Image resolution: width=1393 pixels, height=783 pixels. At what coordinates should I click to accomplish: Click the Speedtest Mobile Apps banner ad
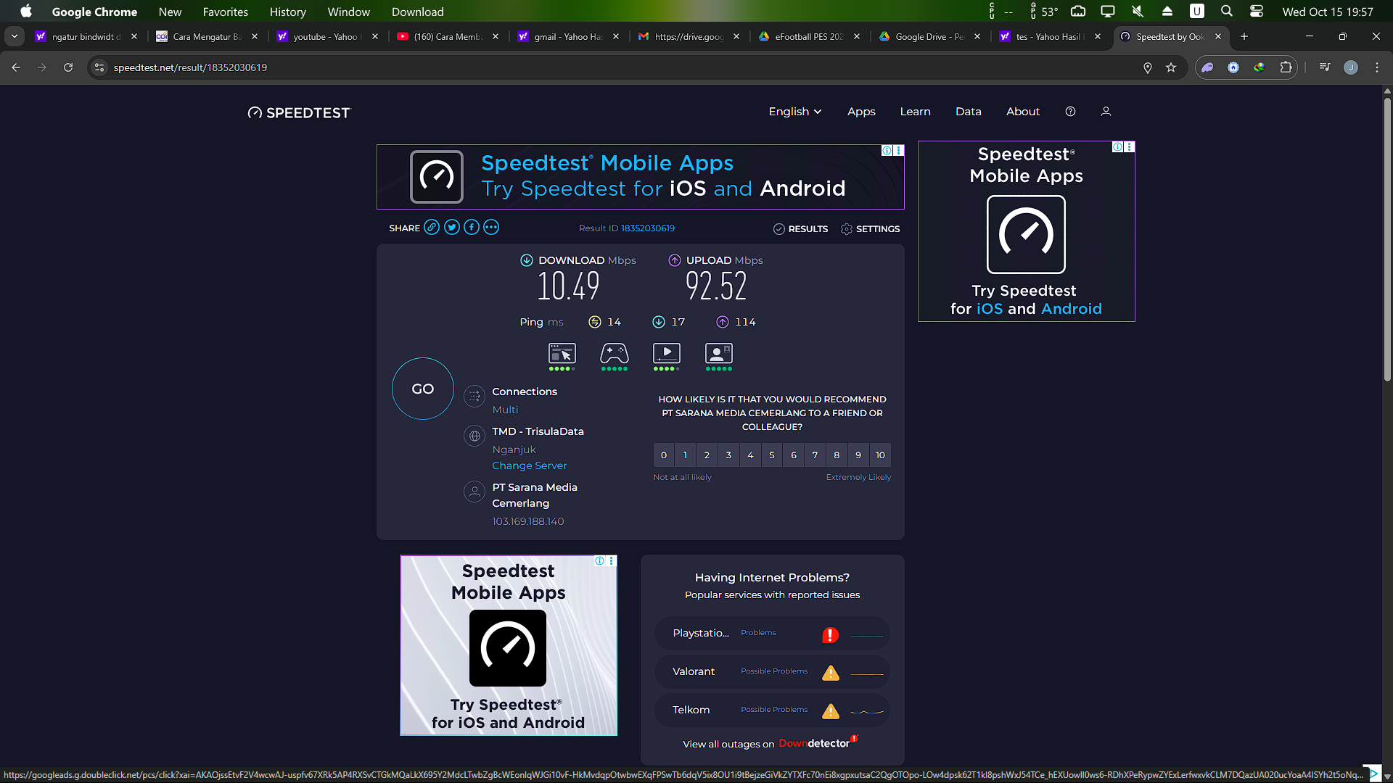[x=641, y=177]
